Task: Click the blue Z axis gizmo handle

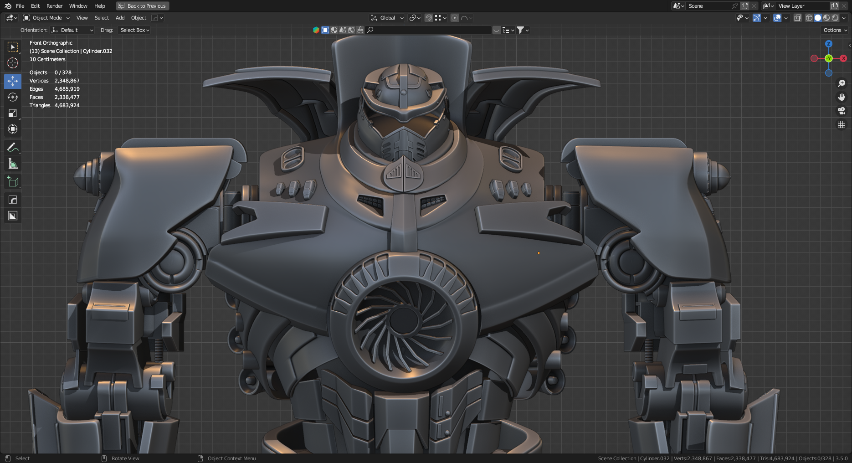Action: pos(829,44)
